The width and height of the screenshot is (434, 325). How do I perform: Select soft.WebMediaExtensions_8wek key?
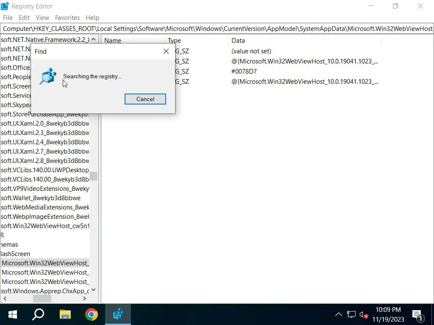point(45,207)
